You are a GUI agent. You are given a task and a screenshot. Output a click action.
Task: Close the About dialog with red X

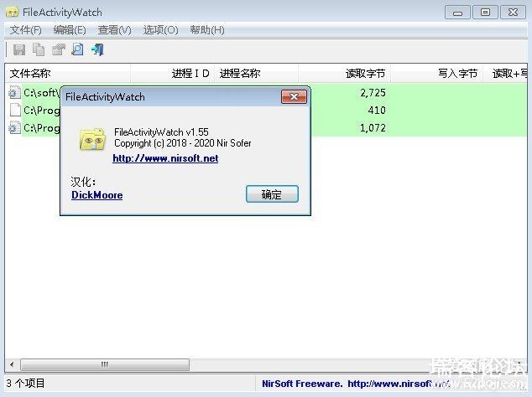coord(294,97)
